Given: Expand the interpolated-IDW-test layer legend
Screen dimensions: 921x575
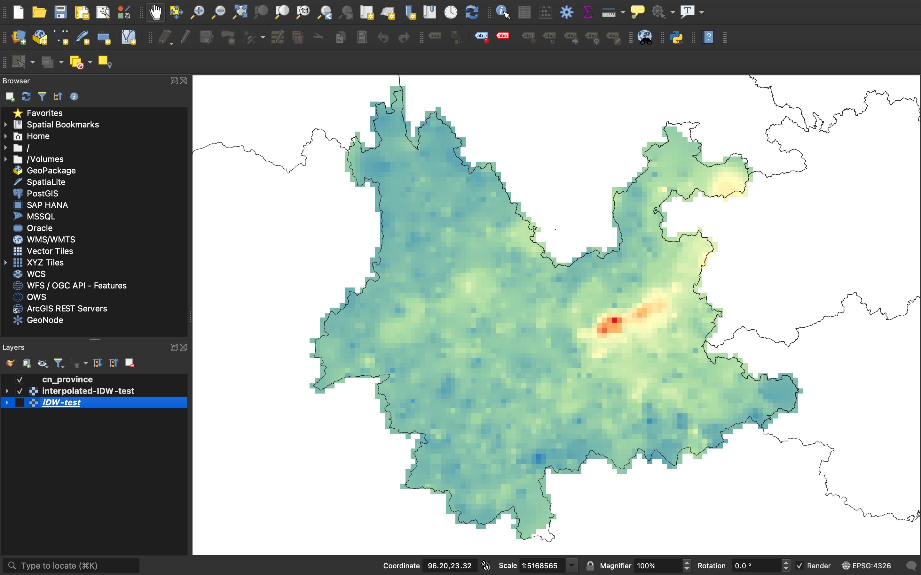Looking at the screenshot, I should click(6, 391).
